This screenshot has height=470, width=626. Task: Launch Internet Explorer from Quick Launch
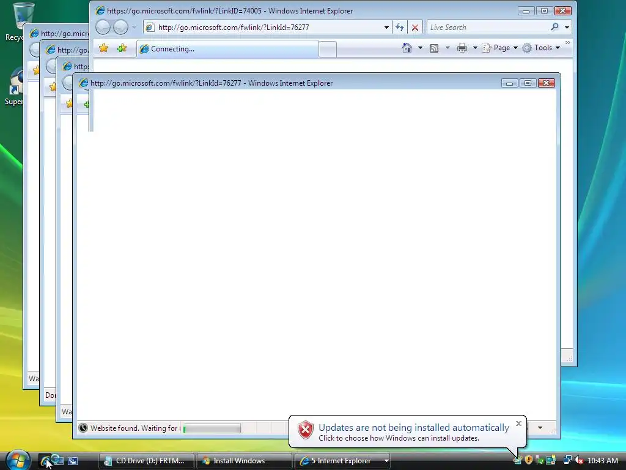tap(45, 460)
